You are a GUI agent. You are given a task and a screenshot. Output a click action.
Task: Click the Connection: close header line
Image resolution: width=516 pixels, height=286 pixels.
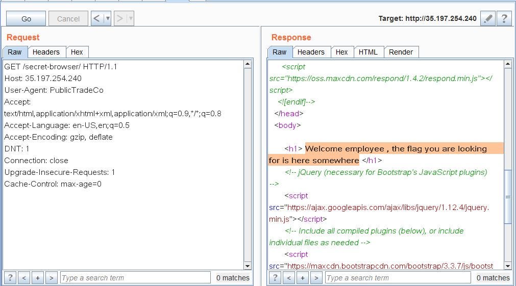coord(36,161)
